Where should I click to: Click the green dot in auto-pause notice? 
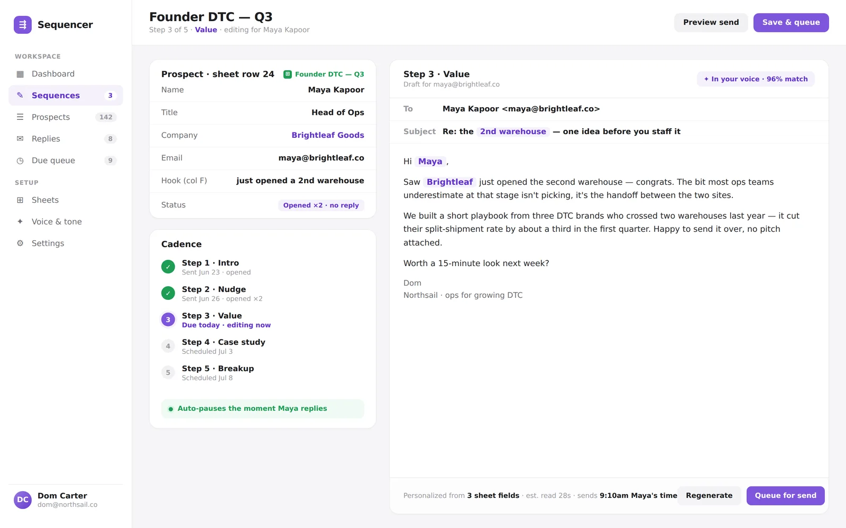pyautogui.click(x=171, y=409)
